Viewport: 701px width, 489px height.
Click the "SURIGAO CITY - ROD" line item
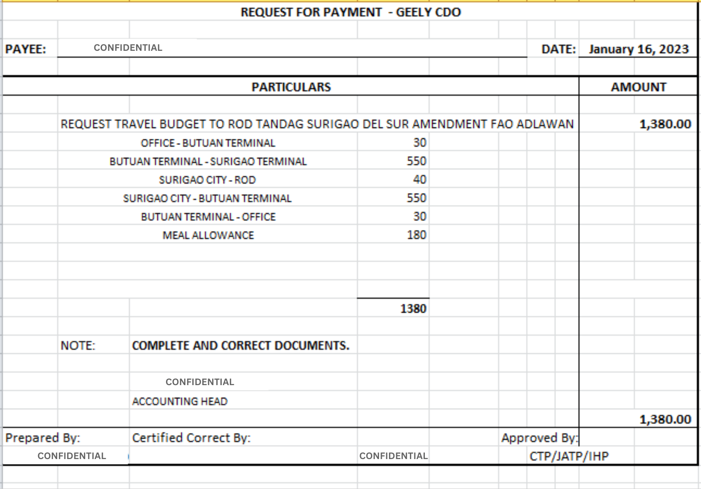(x=207, y=180)
